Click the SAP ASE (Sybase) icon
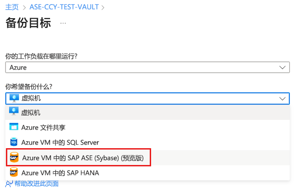 point(14,158)
